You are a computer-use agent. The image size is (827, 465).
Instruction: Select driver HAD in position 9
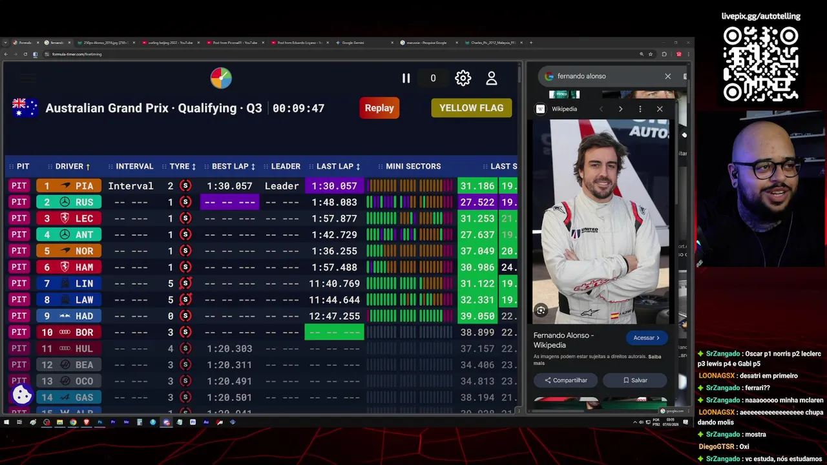pos(68,316)
